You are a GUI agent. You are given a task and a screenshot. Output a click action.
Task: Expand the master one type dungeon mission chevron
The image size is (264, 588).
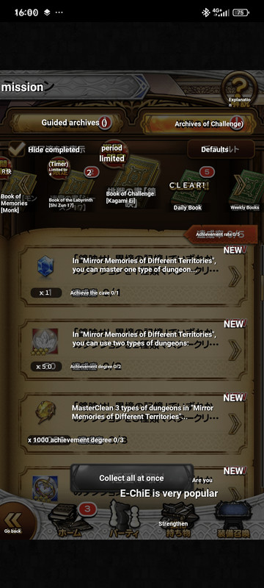[x=235, y=276]
